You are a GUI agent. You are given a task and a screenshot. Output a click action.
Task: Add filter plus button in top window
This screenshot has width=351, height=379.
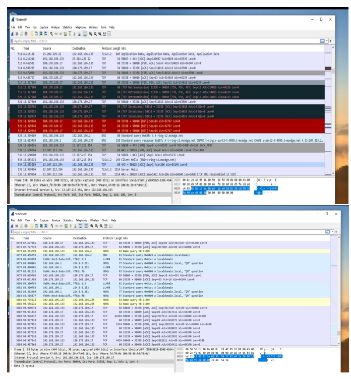330,41
